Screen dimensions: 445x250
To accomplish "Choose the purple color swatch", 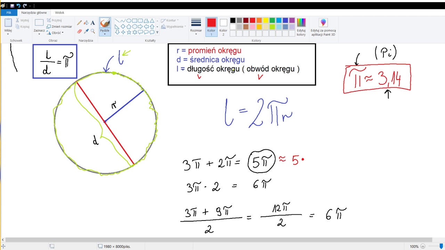I will (292, 20).
